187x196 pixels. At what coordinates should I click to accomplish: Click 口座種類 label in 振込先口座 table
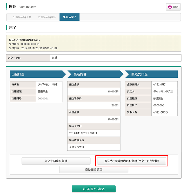coord(132,98)
